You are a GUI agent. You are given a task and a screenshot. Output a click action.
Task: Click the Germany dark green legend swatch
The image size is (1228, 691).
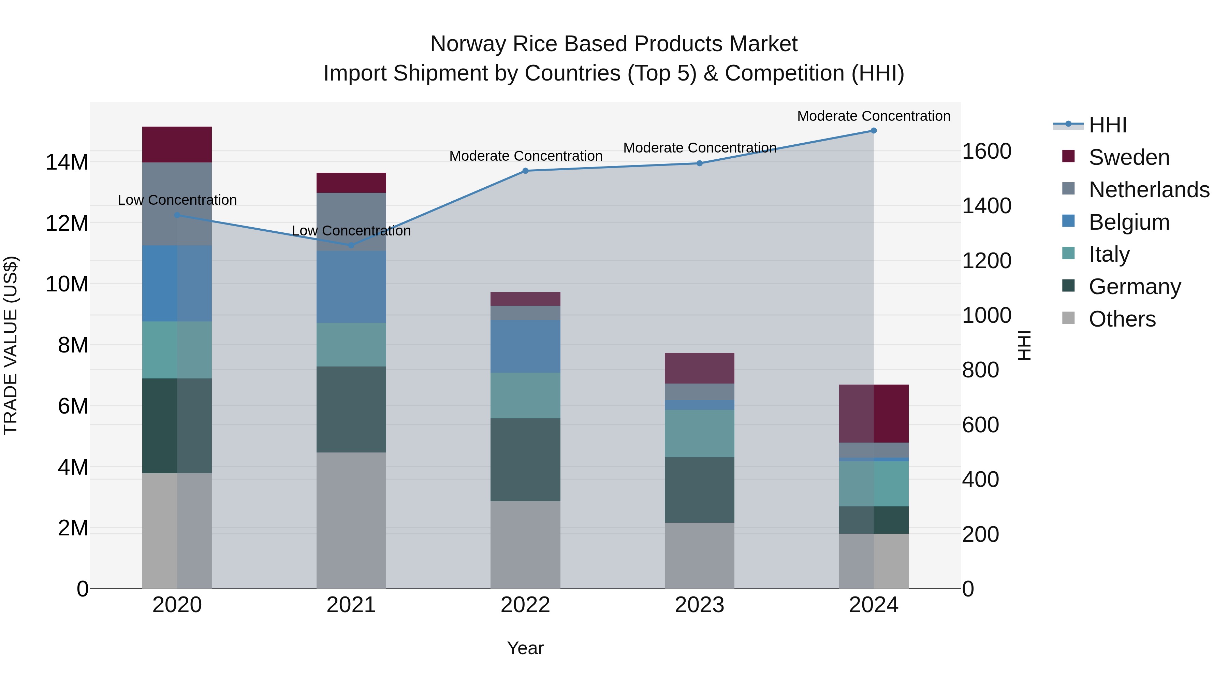pos(1069,286)
